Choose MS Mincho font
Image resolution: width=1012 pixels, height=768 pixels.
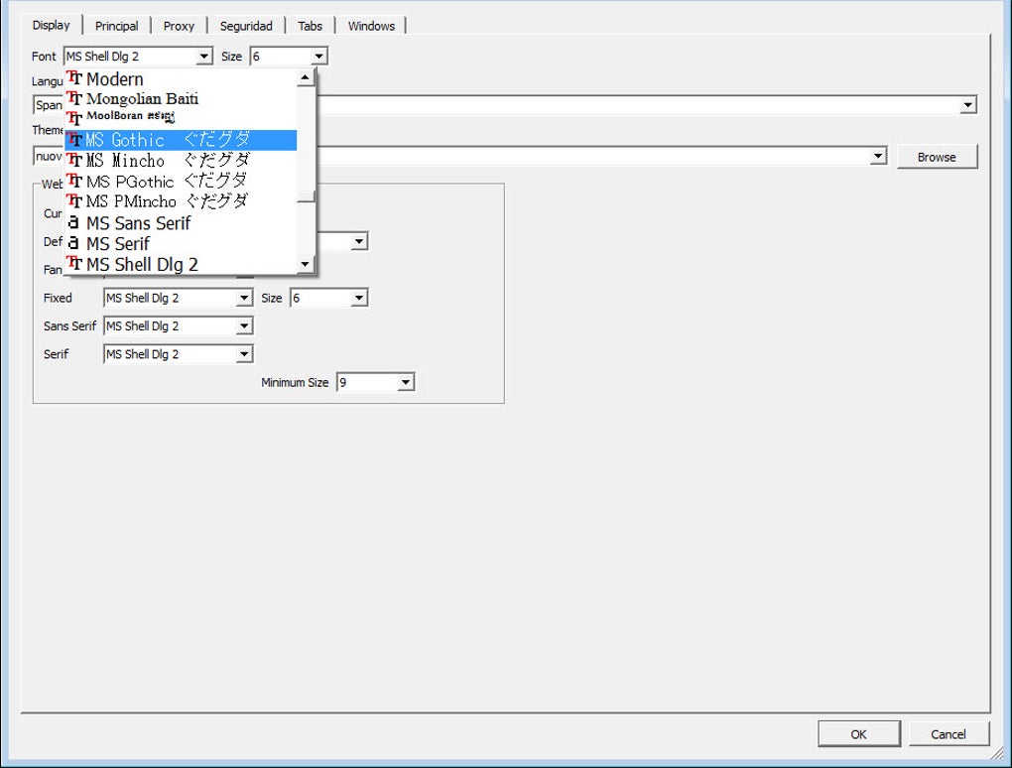(x=181, y=160)
